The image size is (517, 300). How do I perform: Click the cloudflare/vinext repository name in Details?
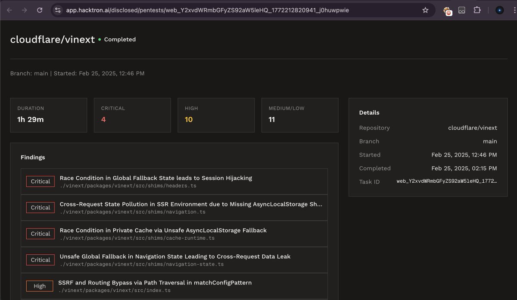[x=473, y=128]
